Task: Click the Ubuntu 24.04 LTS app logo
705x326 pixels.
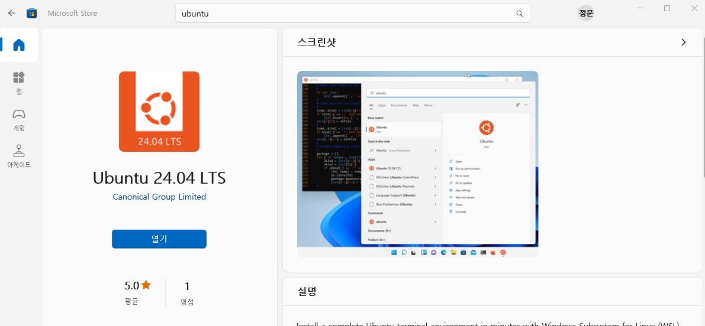Action: [159, 112]
